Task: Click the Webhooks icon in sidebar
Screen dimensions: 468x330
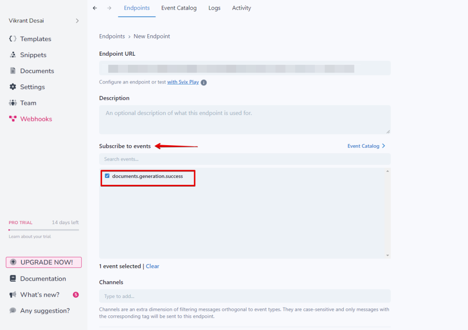Action: [13, 119]
